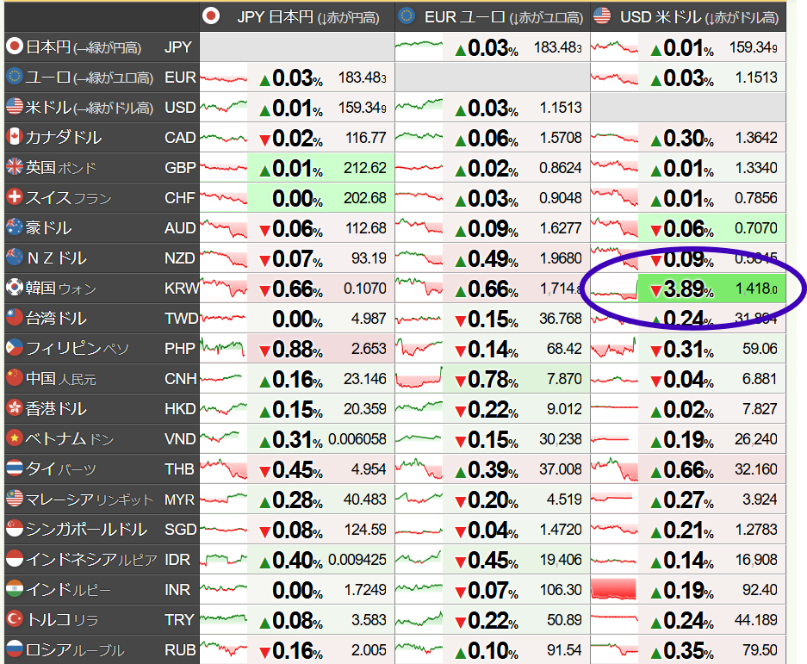The height and width of the screenshot is (664, 807).
Task: Click the Australia flag icon beside 豪ドル
Action: pyautogui.click(x=14, y=228)
